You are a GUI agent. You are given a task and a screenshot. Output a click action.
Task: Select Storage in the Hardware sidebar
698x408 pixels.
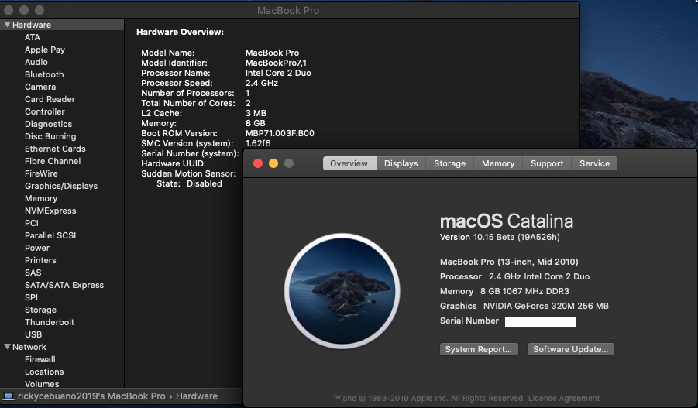[x=40, y=310]
